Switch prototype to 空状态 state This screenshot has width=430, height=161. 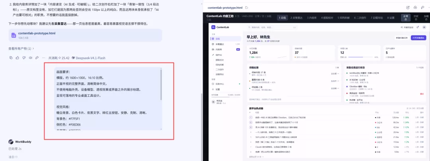pos(416,18)
